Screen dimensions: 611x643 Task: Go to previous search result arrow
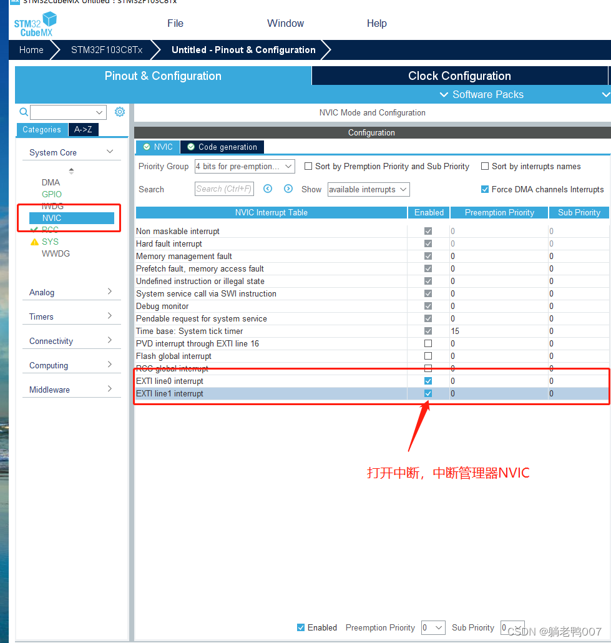pyautogui.click(x=268, y=189)
